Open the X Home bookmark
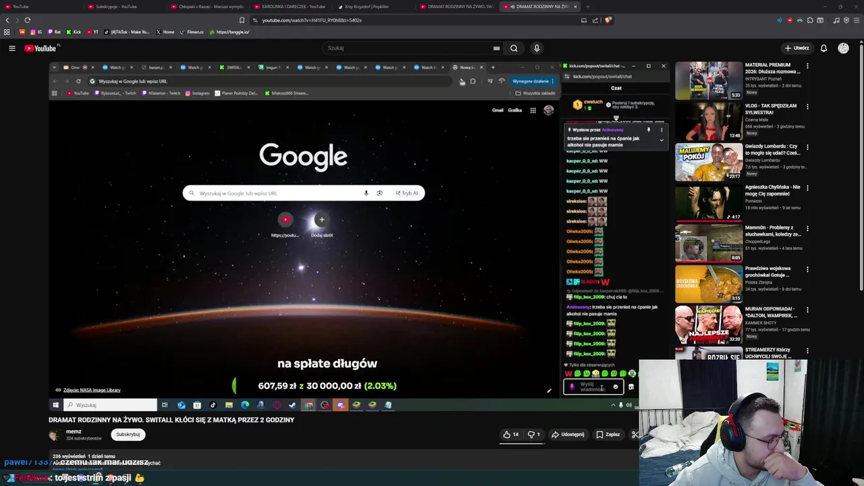The height and width of the screenshot is (486, 864). [x=165, y=32]
